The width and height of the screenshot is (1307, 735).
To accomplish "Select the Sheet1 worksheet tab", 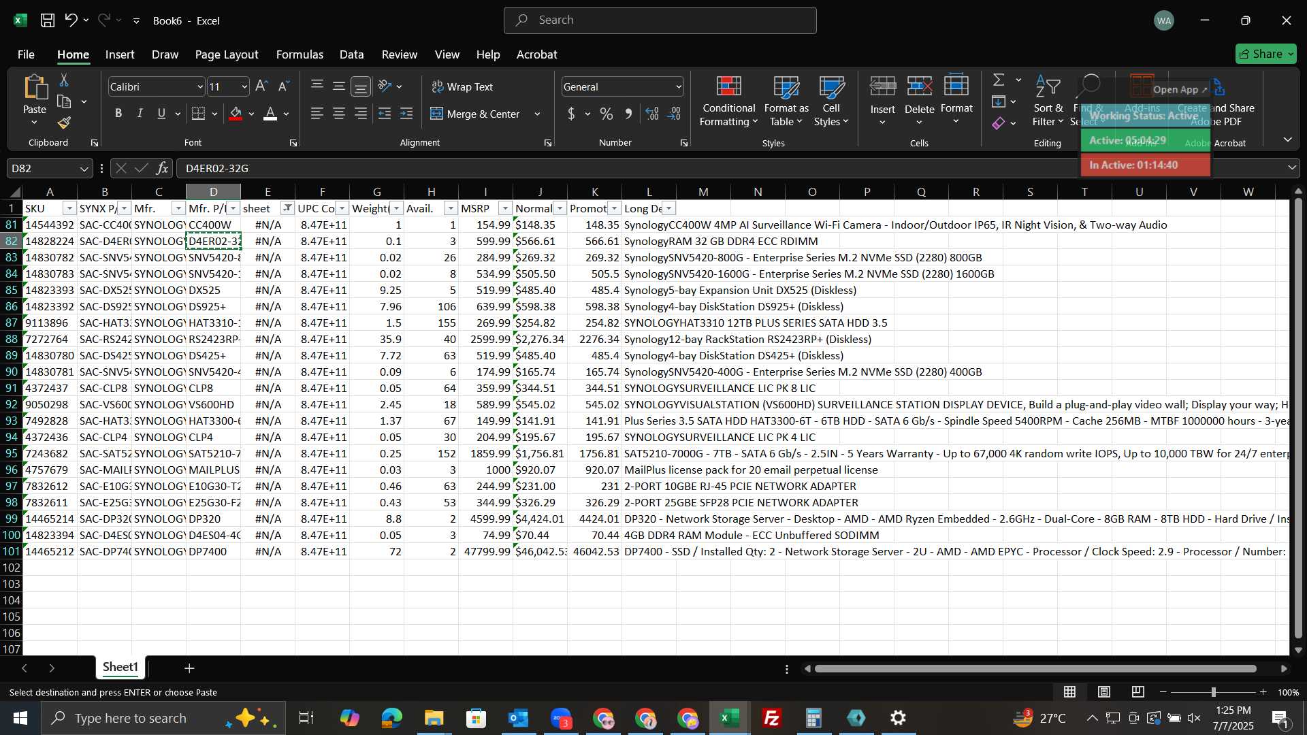I will pyautogui.click(x=120, y=667).
